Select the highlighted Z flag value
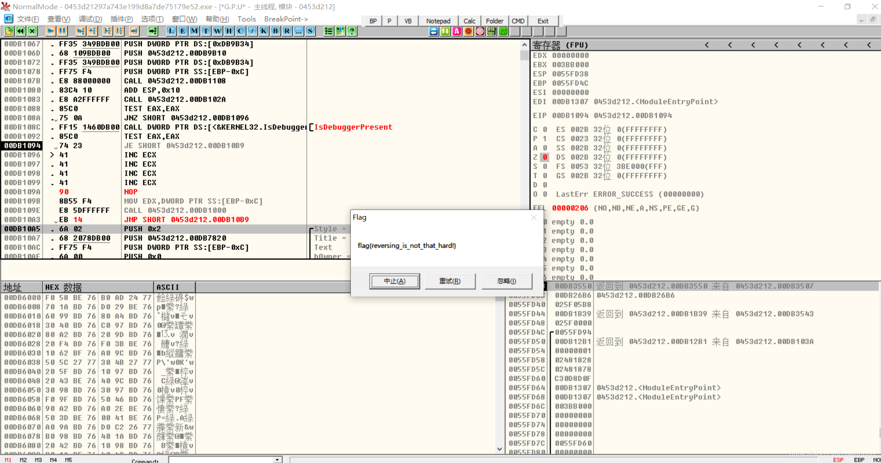 click(x=545, y=157)
